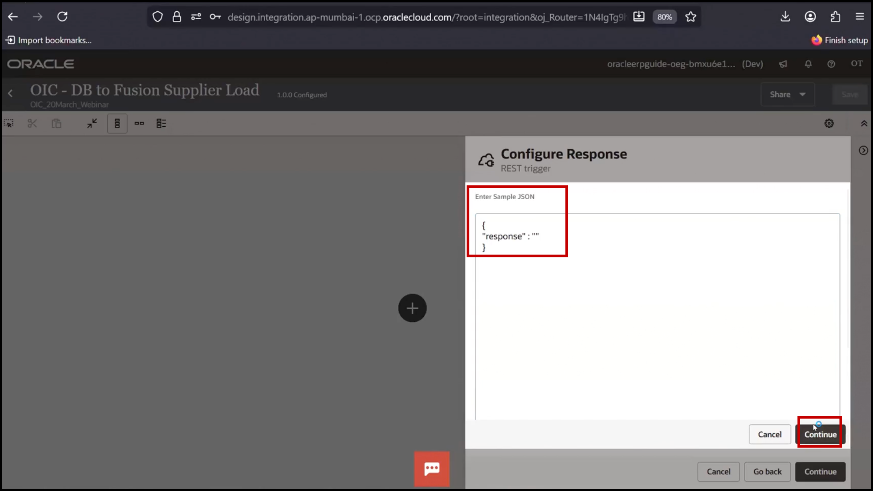
Task: Open the browser hamburger menu
Action: (860, 17)
